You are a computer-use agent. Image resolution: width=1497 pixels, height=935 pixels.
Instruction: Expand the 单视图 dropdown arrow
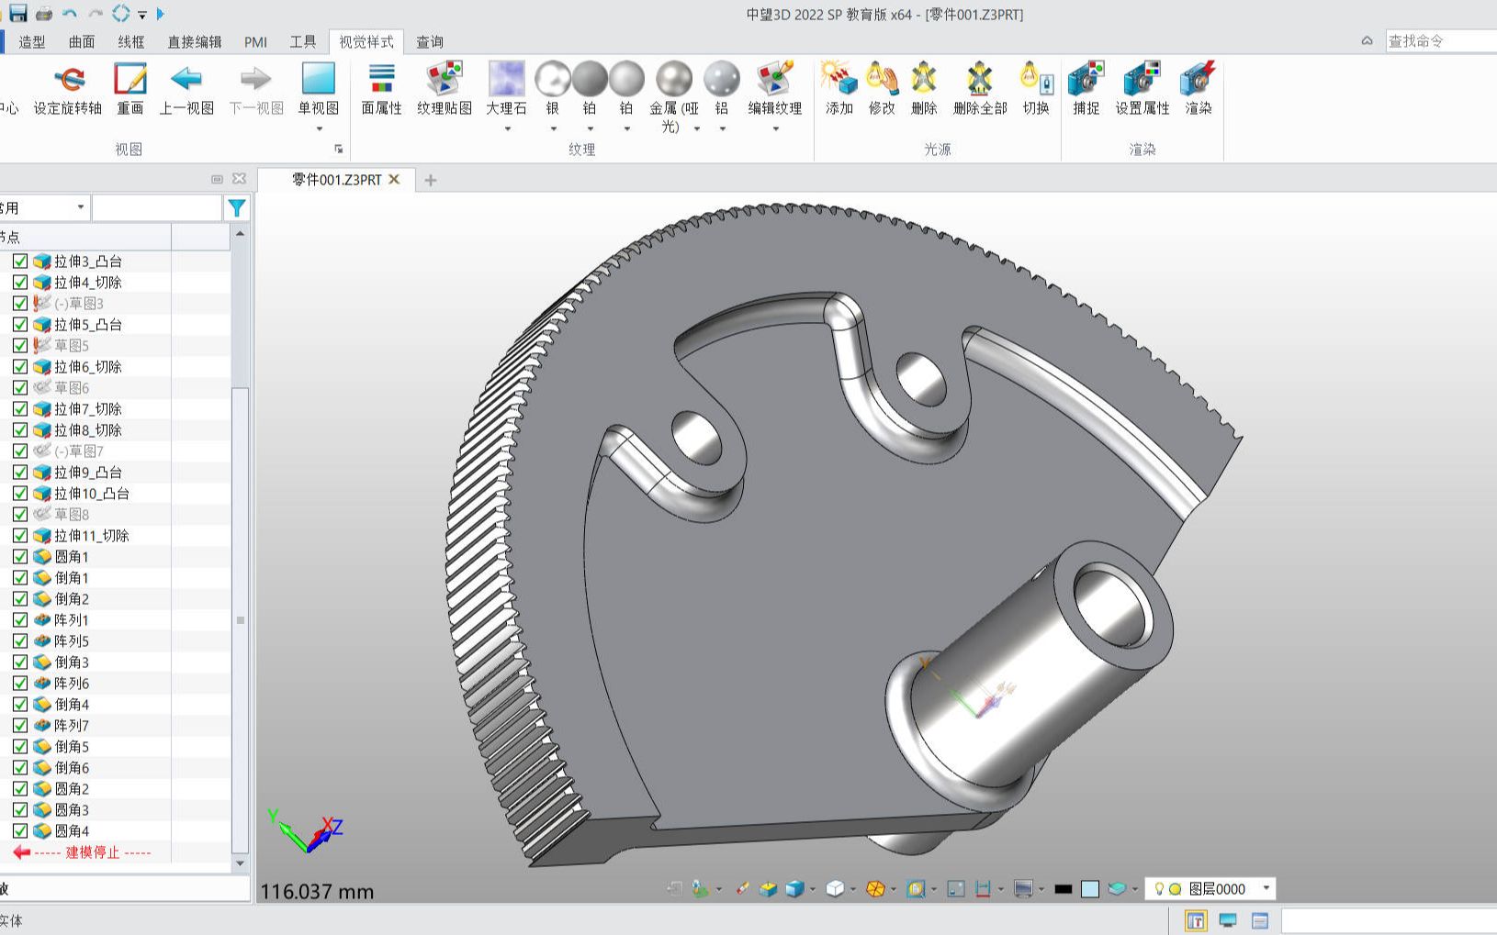319,128
